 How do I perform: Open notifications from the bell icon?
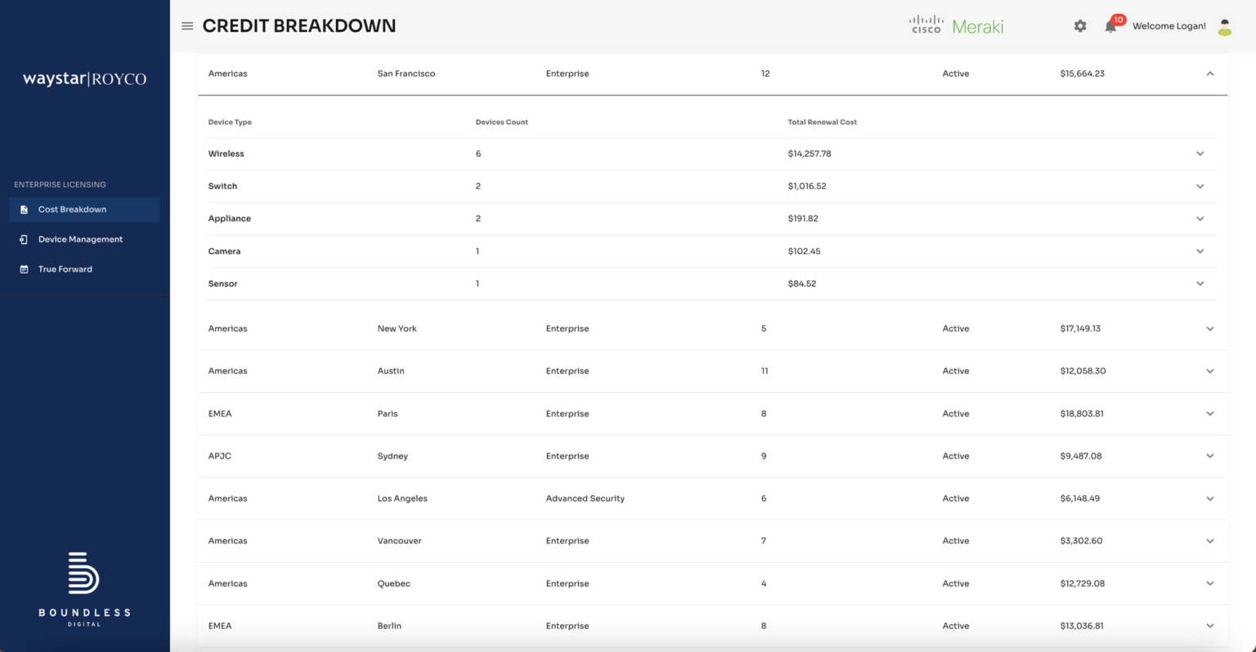click(x=1110, y=26)
